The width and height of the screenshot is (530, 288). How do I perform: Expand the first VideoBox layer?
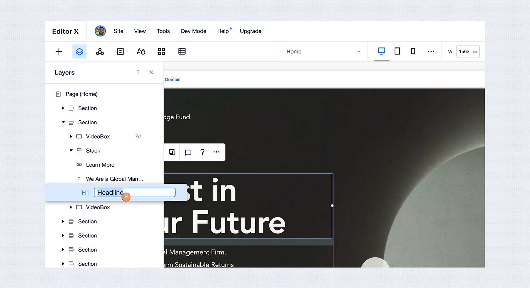pos(71,136)
